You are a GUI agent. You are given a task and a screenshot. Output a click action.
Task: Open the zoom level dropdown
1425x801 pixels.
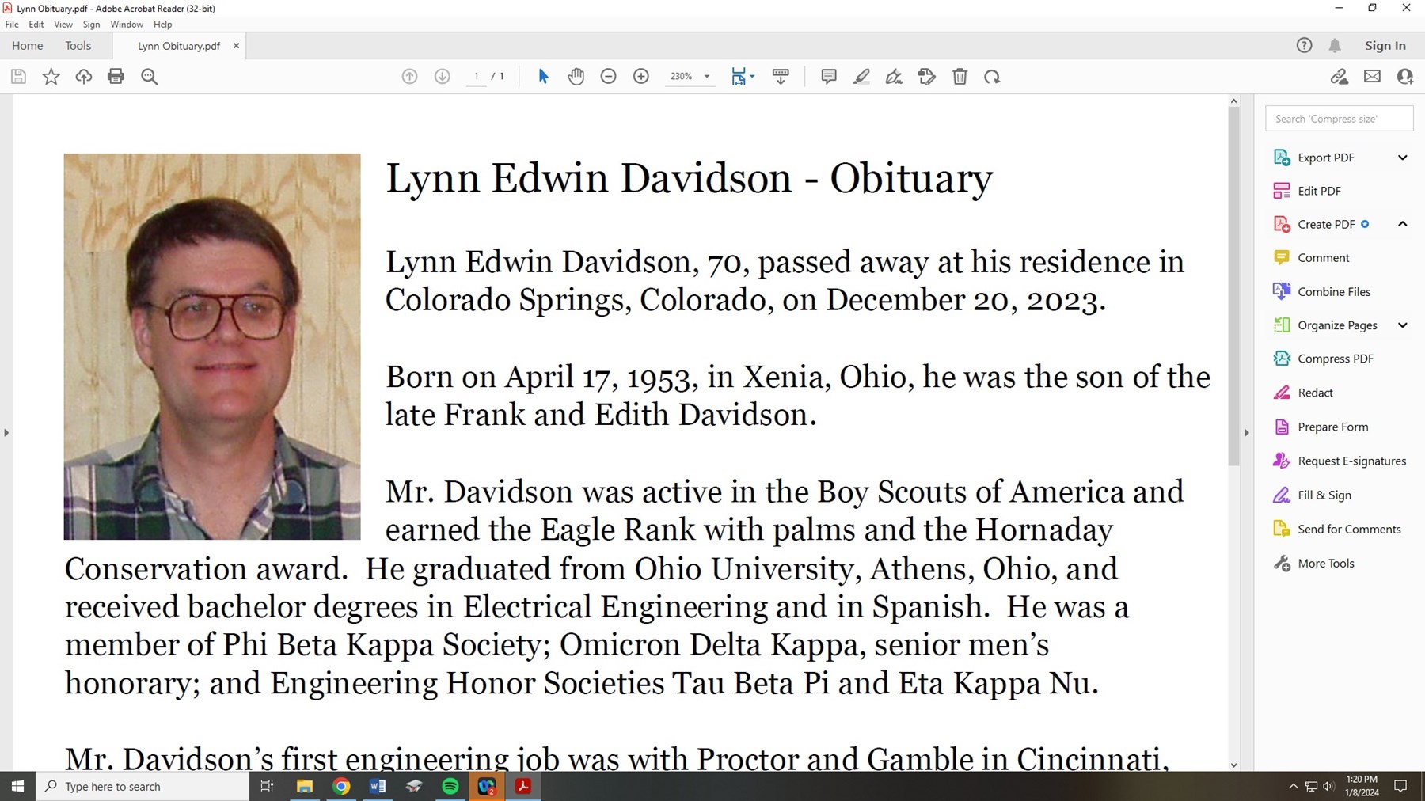tap(703, 76)
